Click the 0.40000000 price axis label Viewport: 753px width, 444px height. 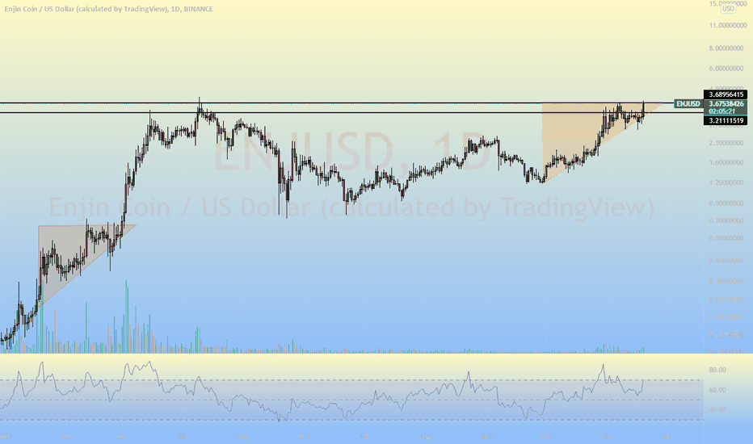727,261
